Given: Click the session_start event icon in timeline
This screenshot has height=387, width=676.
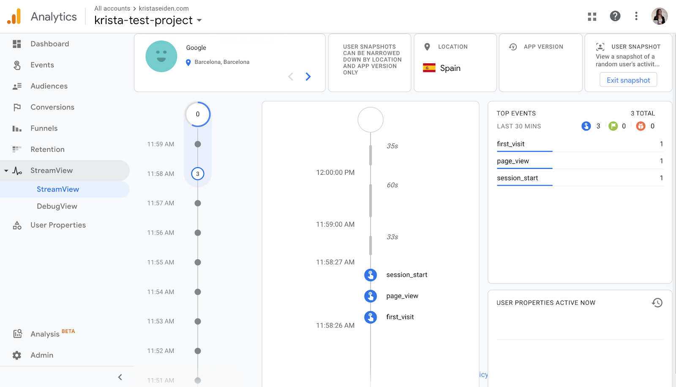Looking at the screenshot, I should [371, 275].
